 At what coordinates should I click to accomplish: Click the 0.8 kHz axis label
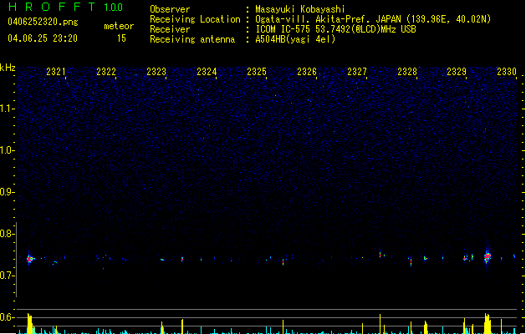click(x=8, y=234)
